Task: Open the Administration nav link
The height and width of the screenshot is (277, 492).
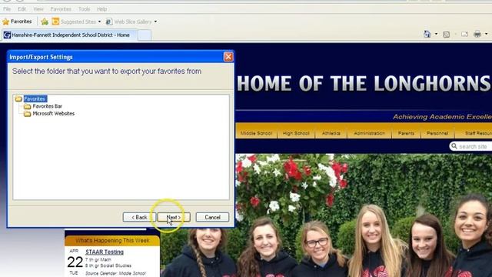Action: pos(369,133)
